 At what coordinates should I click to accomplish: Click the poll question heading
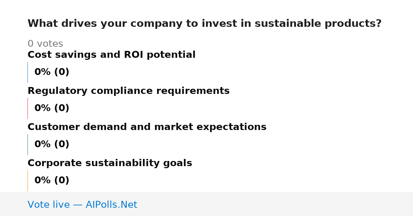click(204, 24)
